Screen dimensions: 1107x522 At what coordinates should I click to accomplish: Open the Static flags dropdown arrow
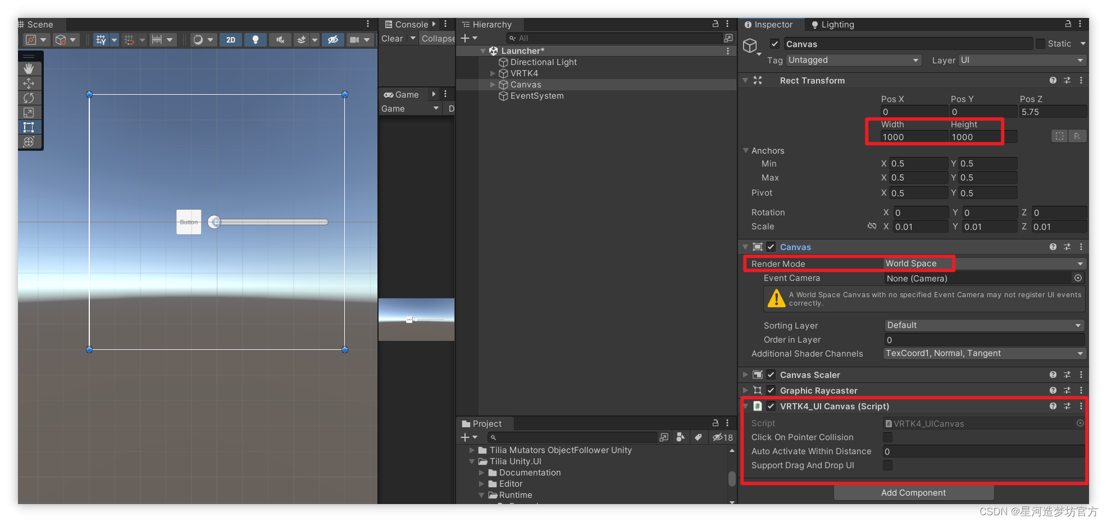click(x=1083, y=44)
